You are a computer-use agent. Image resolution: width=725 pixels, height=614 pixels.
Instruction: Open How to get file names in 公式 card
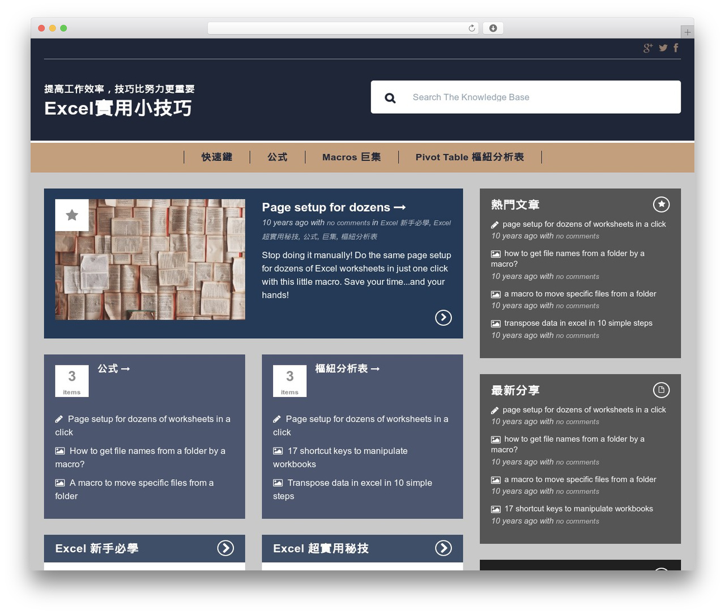tap(140, 458)
